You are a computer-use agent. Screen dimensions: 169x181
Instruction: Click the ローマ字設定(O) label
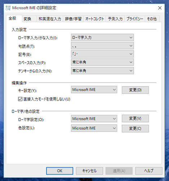31,119
